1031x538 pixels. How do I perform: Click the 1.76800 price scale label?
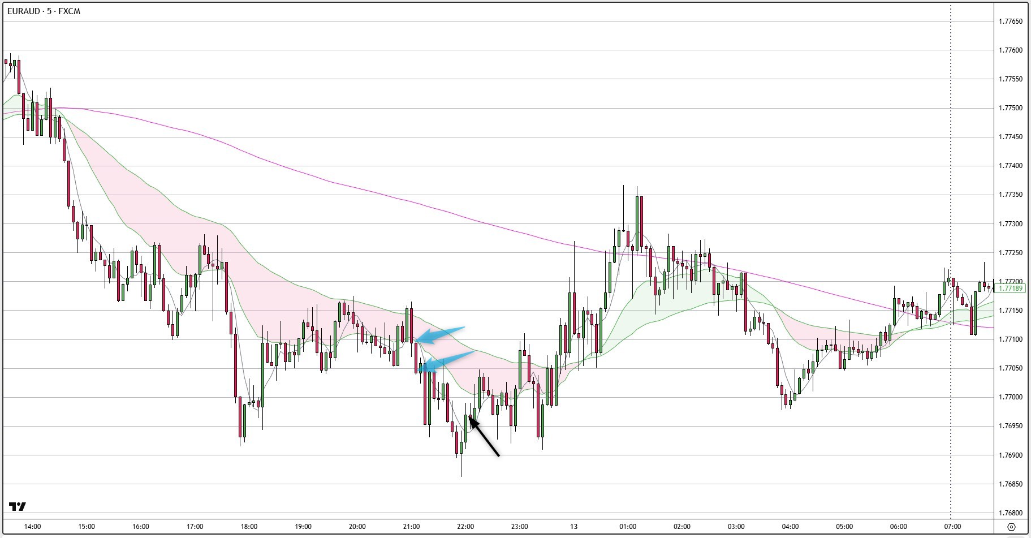1011,513
